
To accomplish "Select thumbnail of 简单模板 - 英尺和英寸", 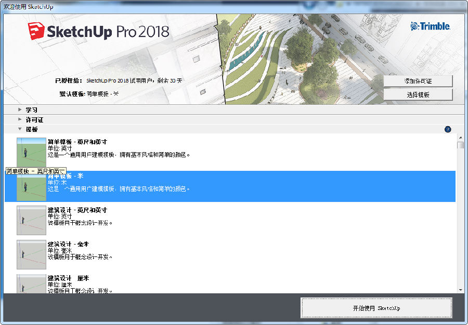I will click(x=31, y=152).
